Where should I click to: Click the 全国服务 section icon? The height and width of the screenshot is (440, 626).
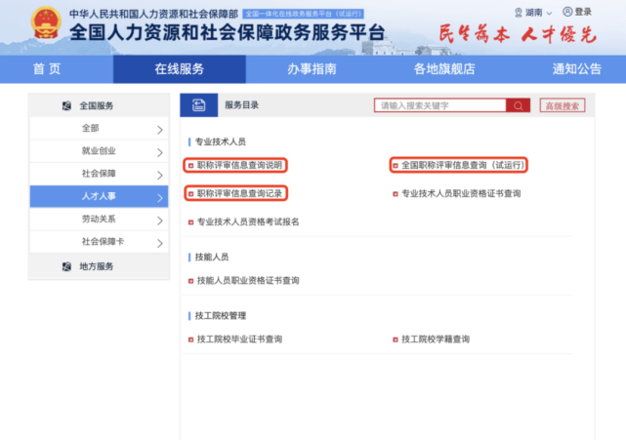pyautogui.click(x=66, y=105)
